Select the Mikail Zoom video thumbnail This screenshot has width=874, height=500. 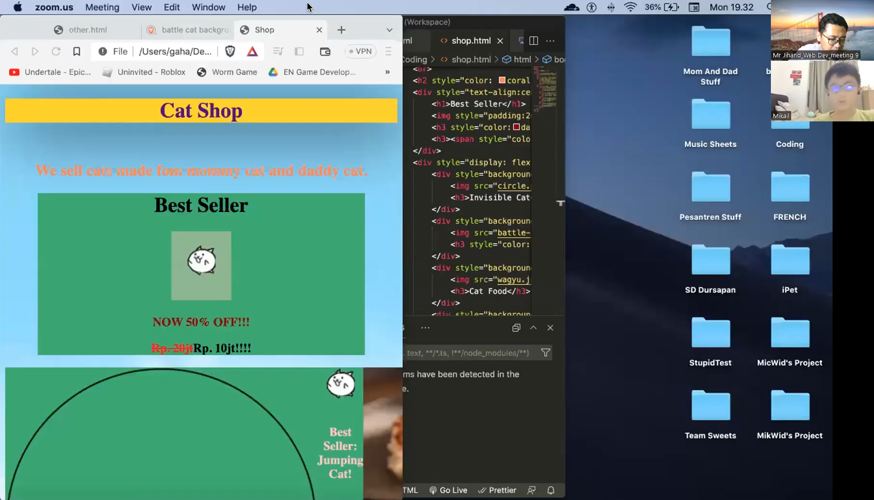822,91
